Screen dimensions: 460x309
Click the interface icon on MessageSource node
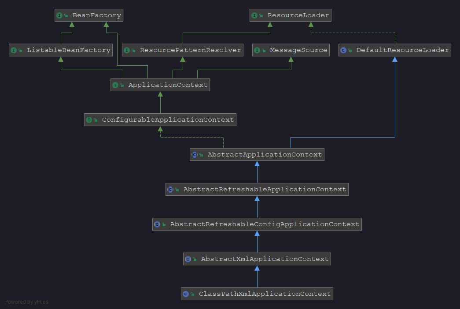(x=258, y=50)
